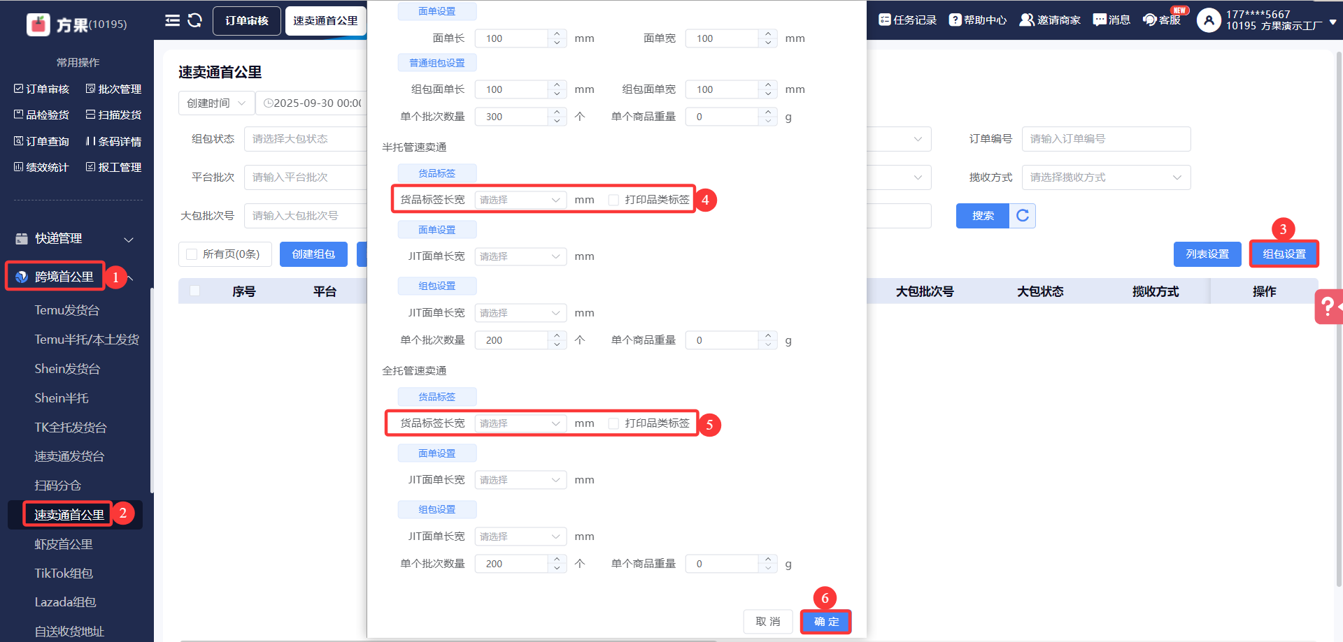Image resolution: width=1343 pixels, height=642 pixels.
Task: Check 打印品类标签 under 全托管速卖通
Action: click(613, 423)
